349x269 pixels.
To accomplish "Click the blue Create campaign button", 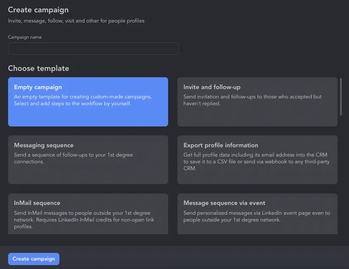I will click(34, 259).
